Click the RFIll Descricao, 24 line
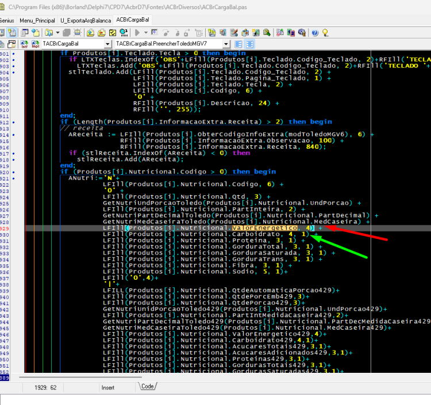 click(x=206, y=103)
